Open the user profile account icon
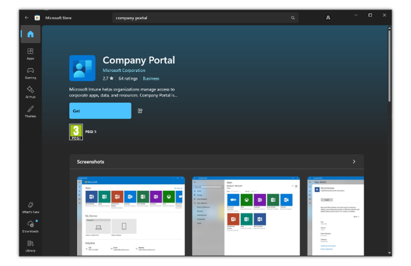Screen dimensions: 411x266 [328, 18]
